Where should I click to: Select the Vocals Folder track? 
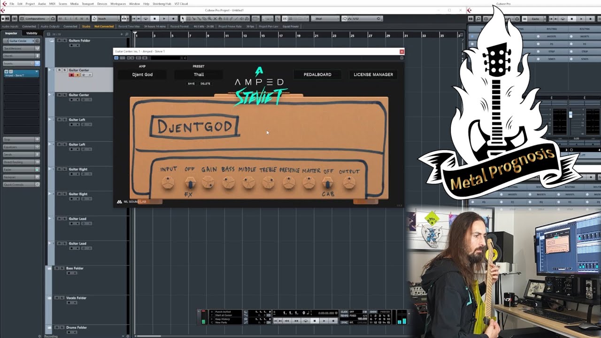76,298
